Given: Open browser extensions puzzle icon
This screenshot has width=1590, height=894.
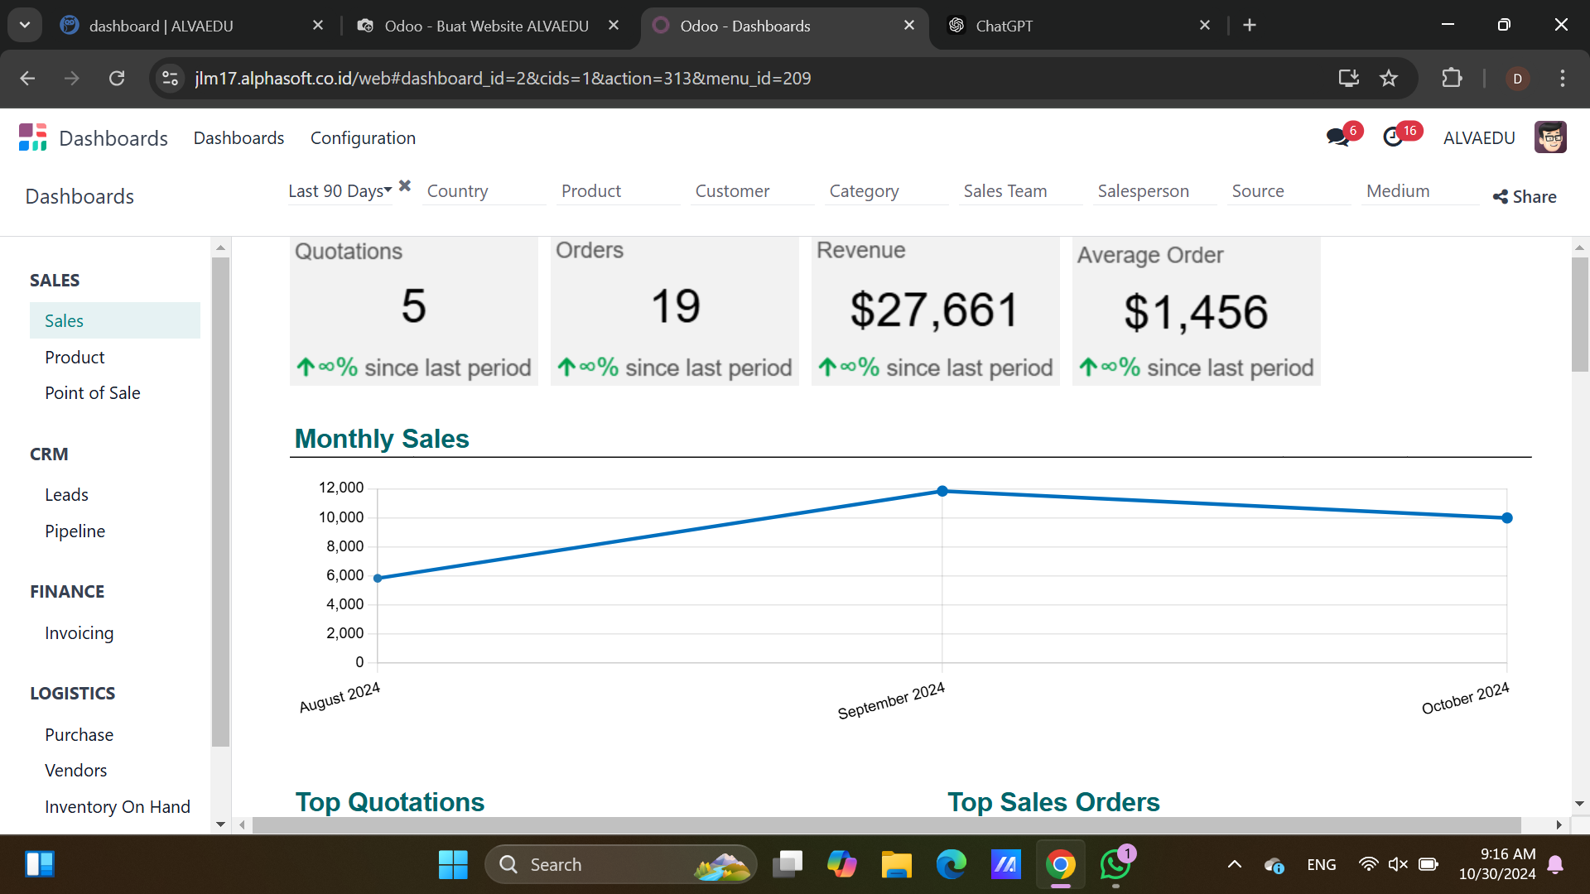Looking at the screenshot, I should pos(1452,78).
